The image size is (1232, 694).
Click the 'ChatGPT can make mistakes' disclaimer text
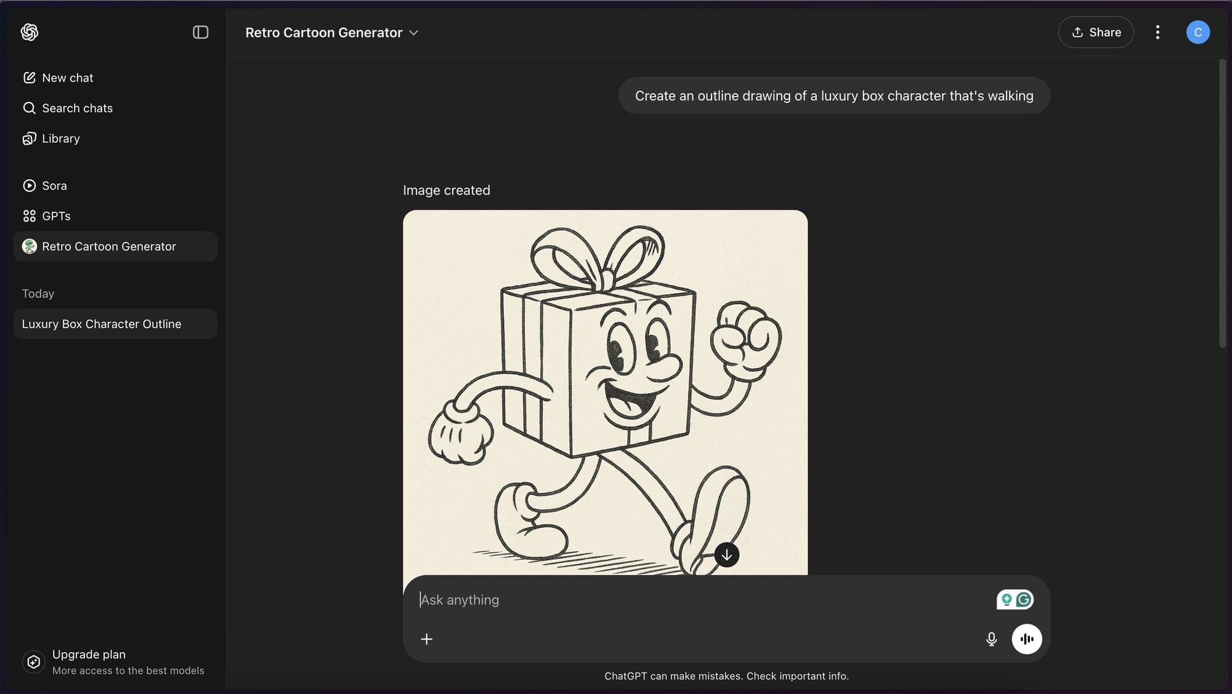pos(726,676)
